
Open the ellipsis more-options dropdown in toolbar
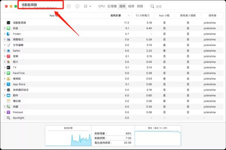click(x=87, y=7)
